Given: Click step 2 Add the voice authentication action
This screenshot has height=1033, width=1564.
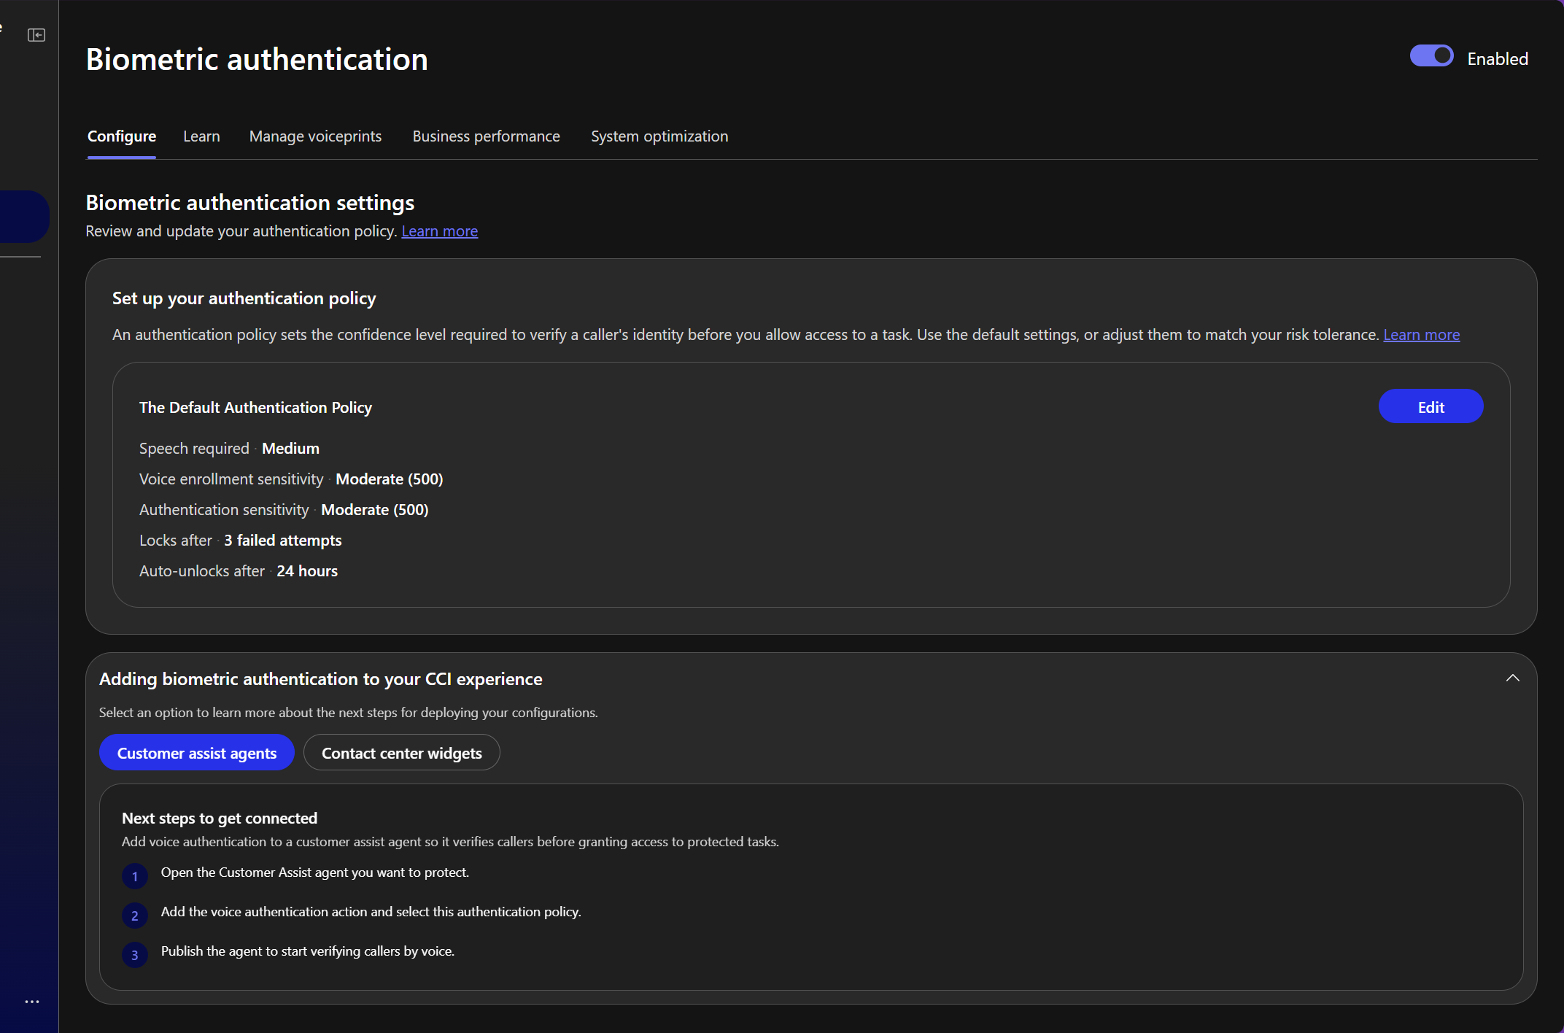Looking at the screenshot, I should tap(371, 912).
